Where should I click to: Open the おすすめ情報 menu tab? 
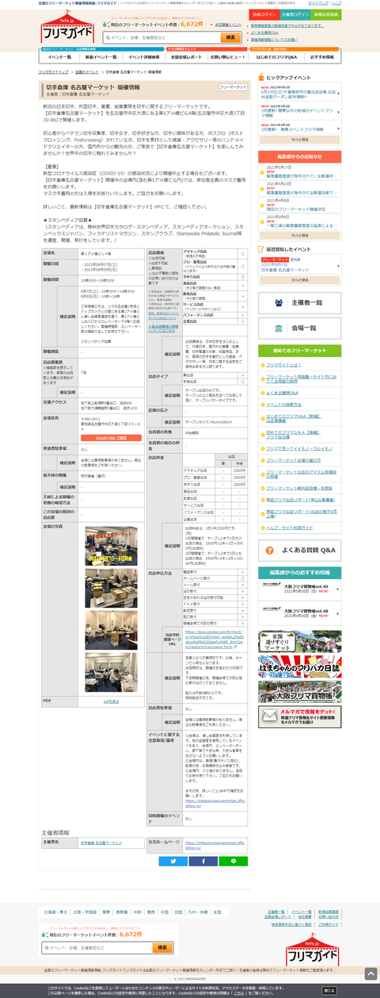point(322,58)
